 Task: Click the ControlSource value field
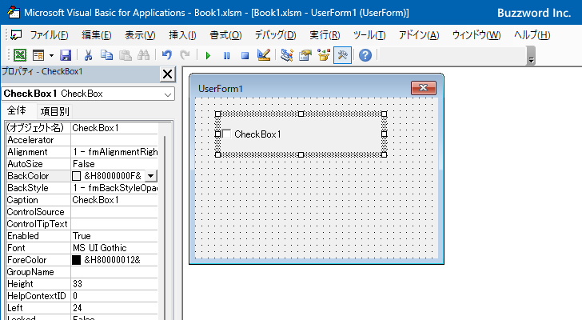click(x=114, y=212)
